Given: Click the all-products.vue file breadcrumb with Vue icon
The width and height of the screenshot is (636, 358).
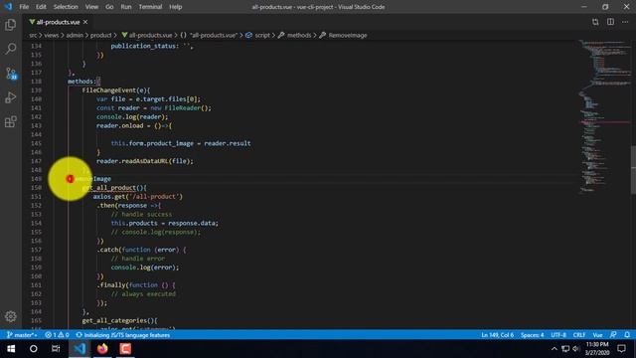Looking at the screenshot, I should click(x=147, y=36).
